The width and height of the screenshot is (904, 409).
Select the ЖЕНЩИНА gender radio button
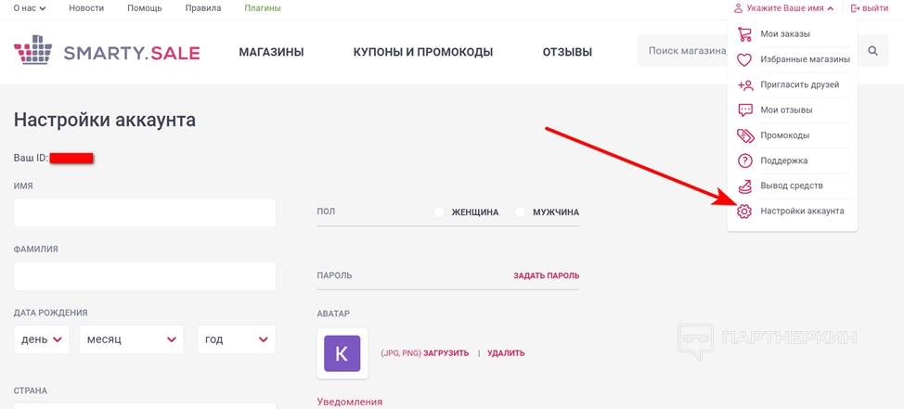tap(440, 212)
